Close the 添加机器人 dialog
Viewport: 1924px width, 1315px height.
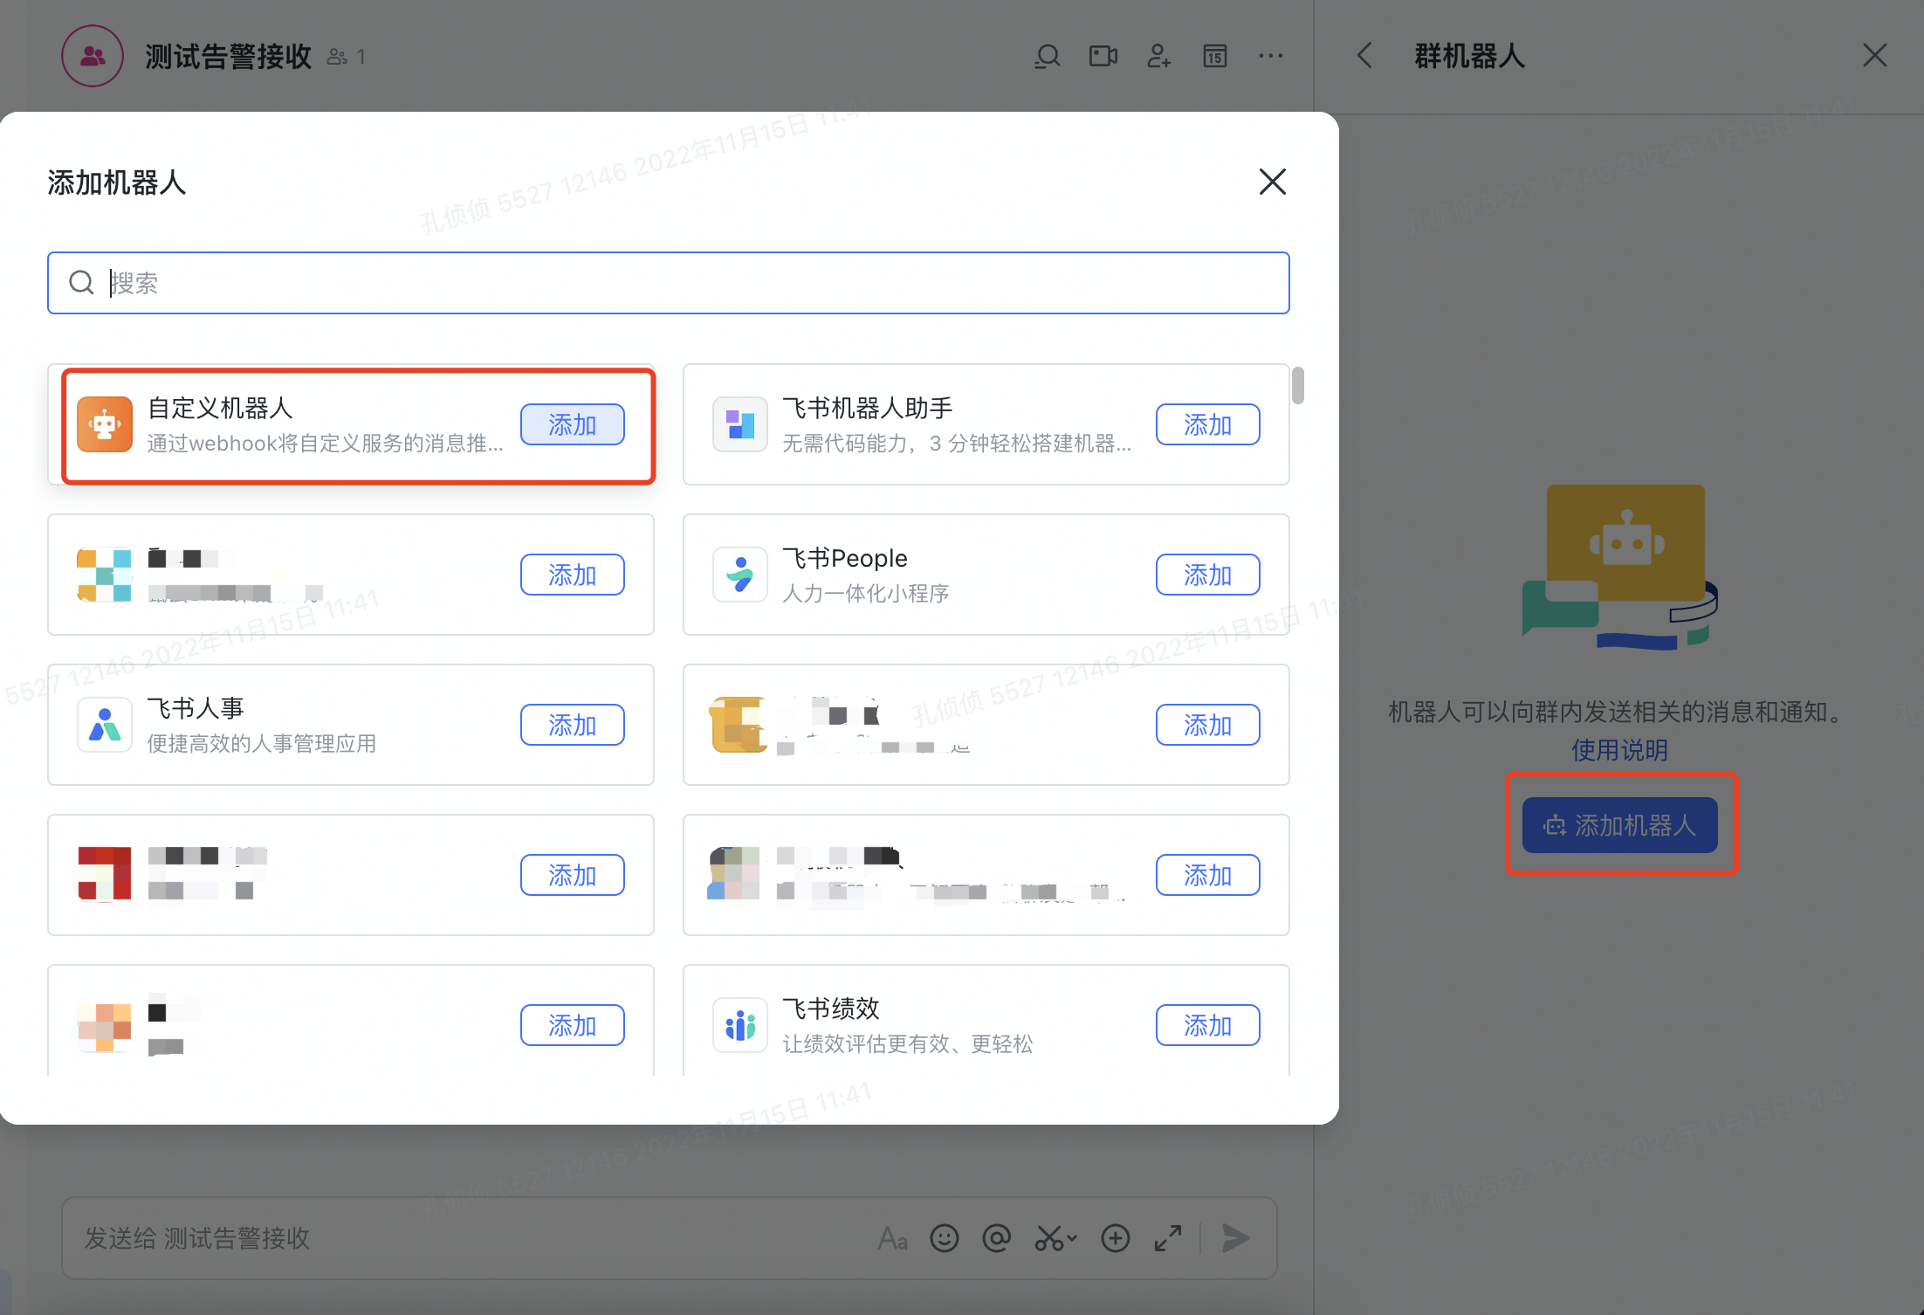pyautogui.click(x=1272, y=182)
